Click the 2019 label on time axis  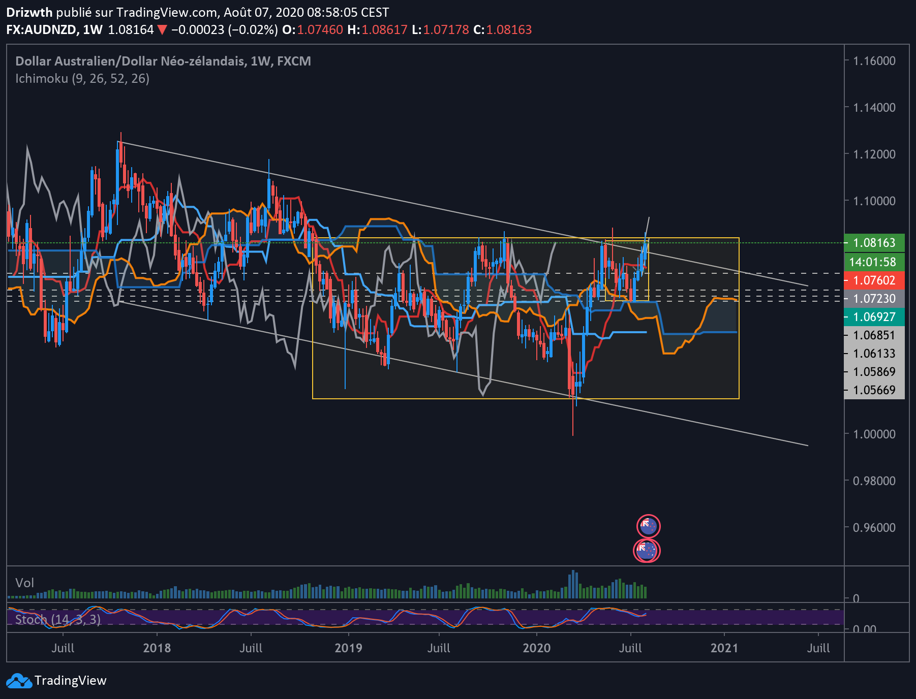(x=349, y=648)
